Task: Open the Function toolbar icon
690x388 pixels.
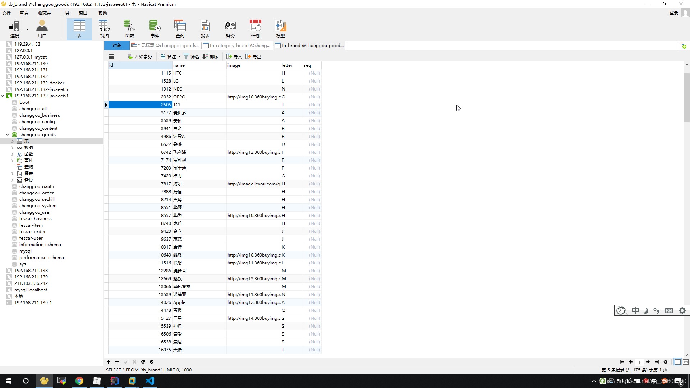Action: [x=130, y=29]
